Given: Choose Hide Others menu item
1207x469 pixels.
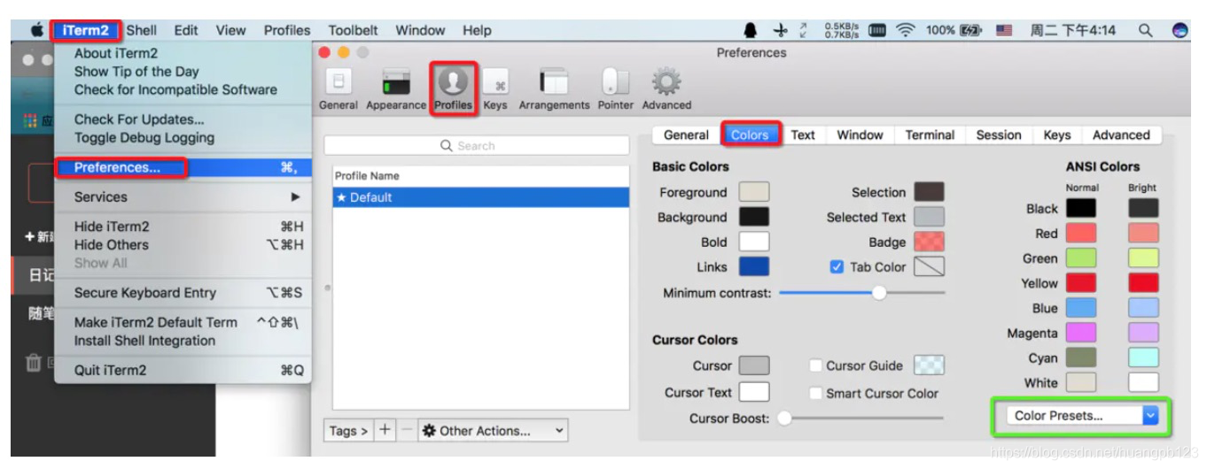Looking at the screenshot, I should tap(183, 244).
